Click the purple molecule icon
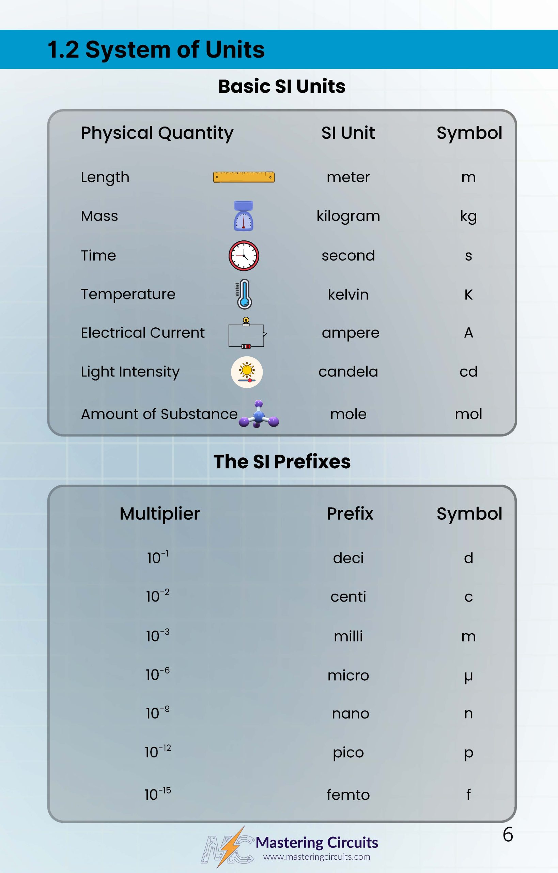The width and height of the screenshot is (558, 873). tap(258, 415)
